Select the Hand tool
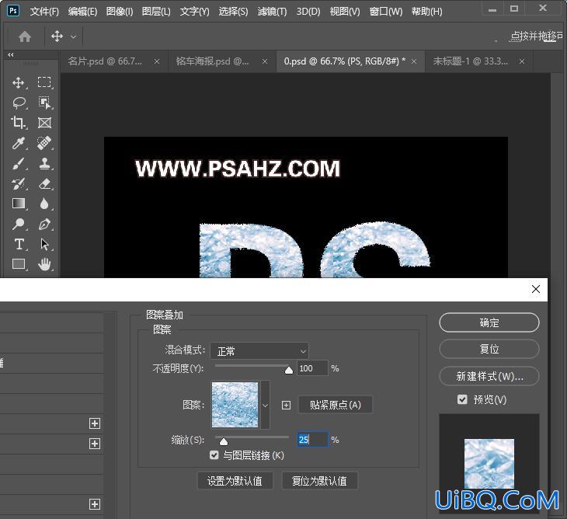This screenshot has width=567, height=519. [x=44, y=264]
